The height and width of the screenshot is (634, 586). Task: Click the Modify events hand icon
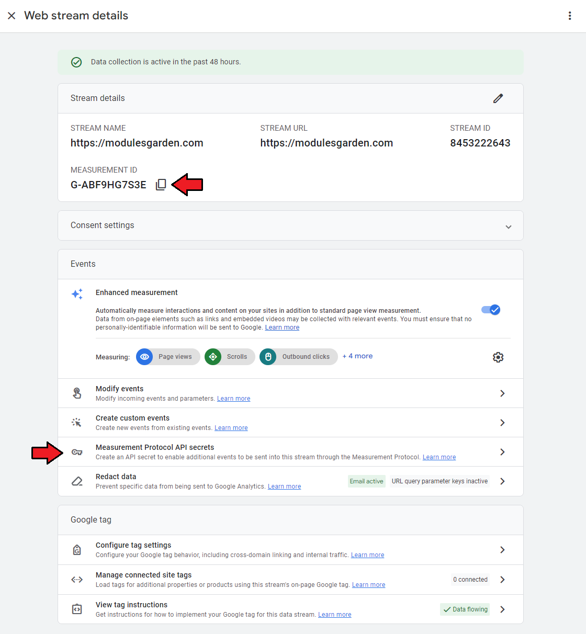pos(77,393)
